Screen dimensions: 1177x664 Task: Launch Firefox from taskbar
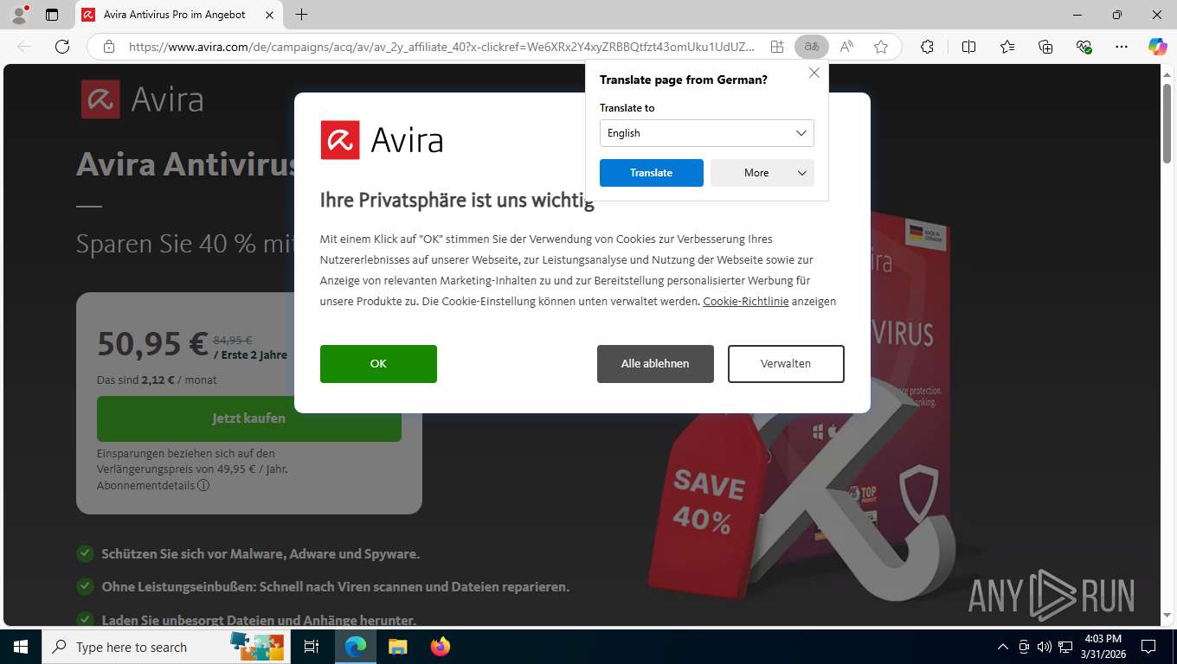pos(440,647)
